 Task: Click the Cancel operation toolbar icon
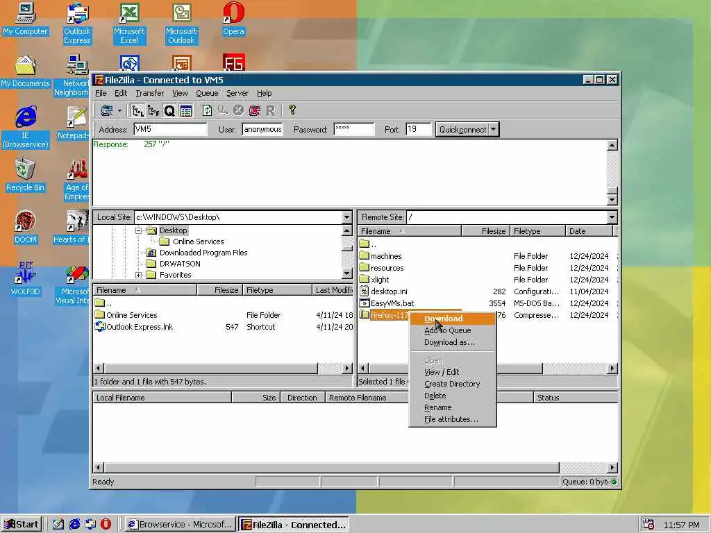[x=239, y=110]
